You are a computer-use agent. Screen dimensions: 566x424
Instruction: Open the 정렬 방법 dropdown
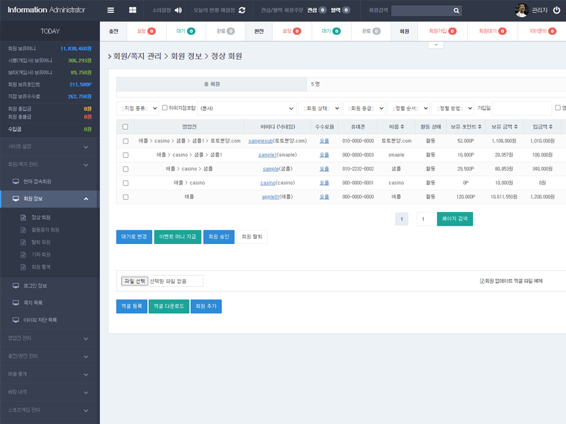(x=453, y=108)
